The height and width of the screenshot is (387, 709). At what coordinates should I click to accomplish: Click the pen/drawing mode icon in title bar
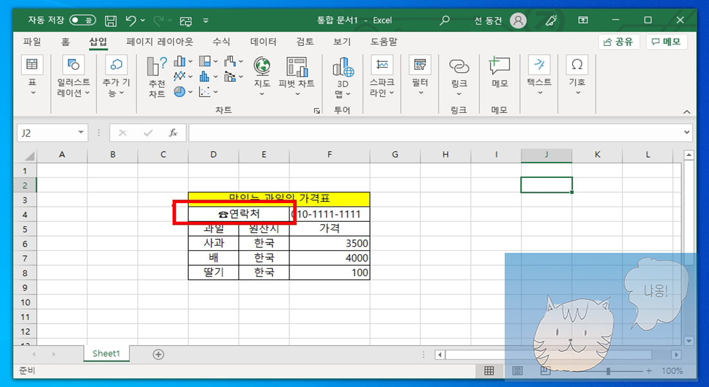point(551,21)
